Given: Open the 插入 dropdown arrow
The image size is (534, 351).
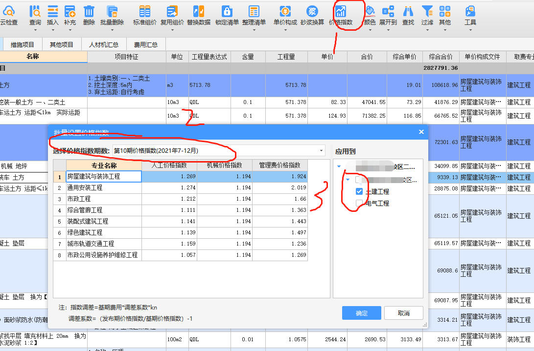Looking at the screenshot, I should 53,30.
